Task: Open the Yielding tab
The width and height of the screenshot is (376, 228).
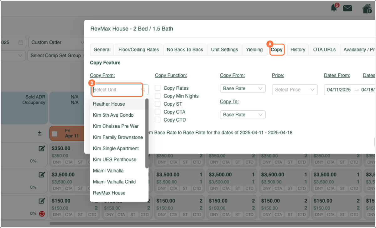Action: click(254, 50)
